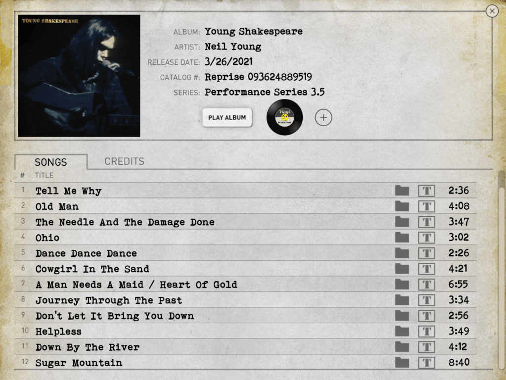Click the vinyl record store icon
Screen dimensions: 506x380
[284, 117]
